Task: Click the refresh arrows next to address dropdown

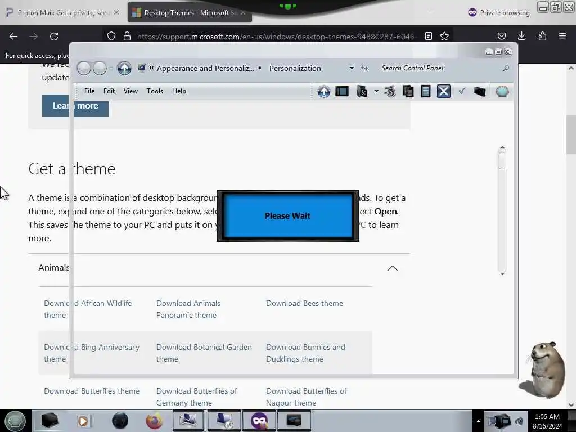Action: (364, 68)
